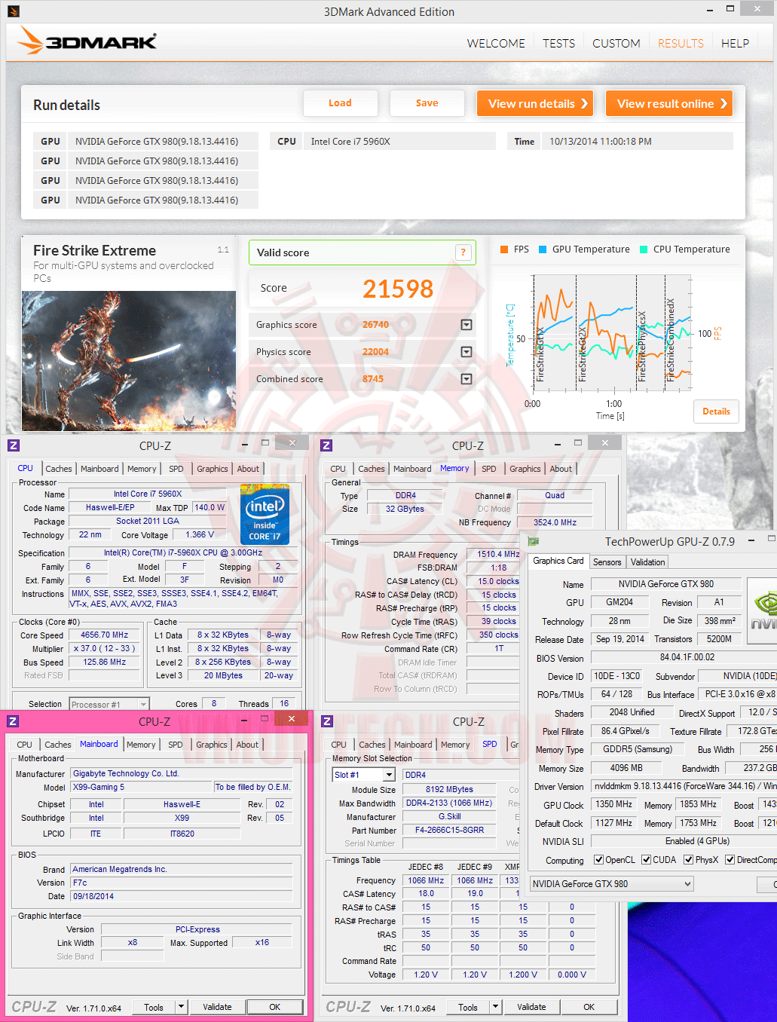Toggle the CUDA checkbox in GPU-Z
Image resolution: width=777 pixels, height=1022 pixels.
point(646,860)
